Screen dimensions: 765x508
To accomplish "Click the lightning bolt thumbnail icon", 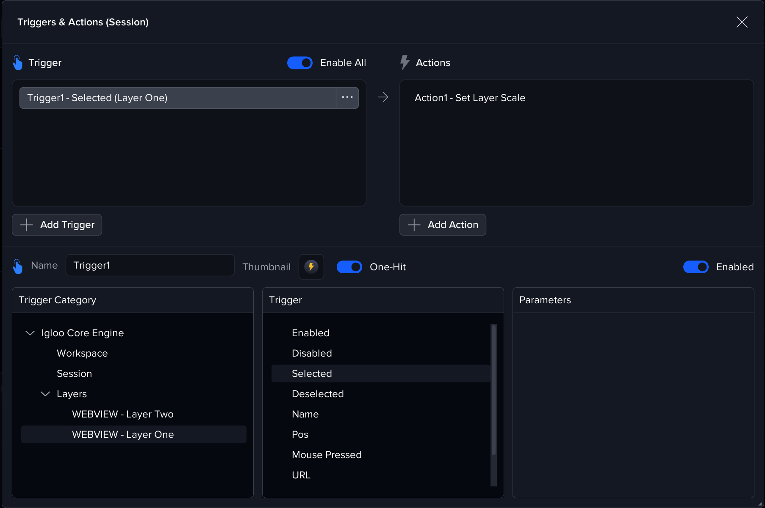I will (311, 267).
